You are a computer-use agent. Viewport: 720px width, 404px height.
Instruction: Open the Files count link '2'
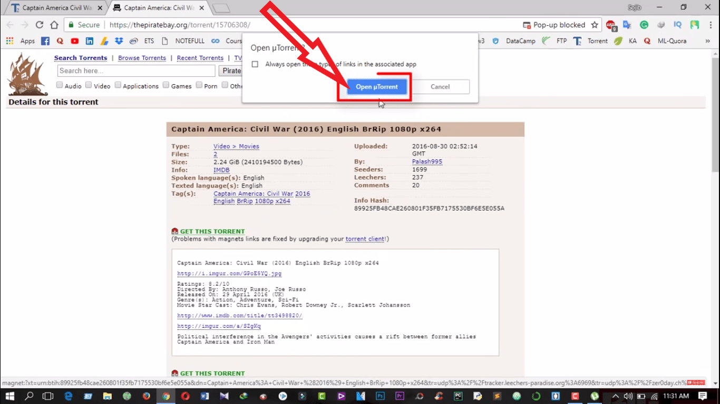click(215, 154)
